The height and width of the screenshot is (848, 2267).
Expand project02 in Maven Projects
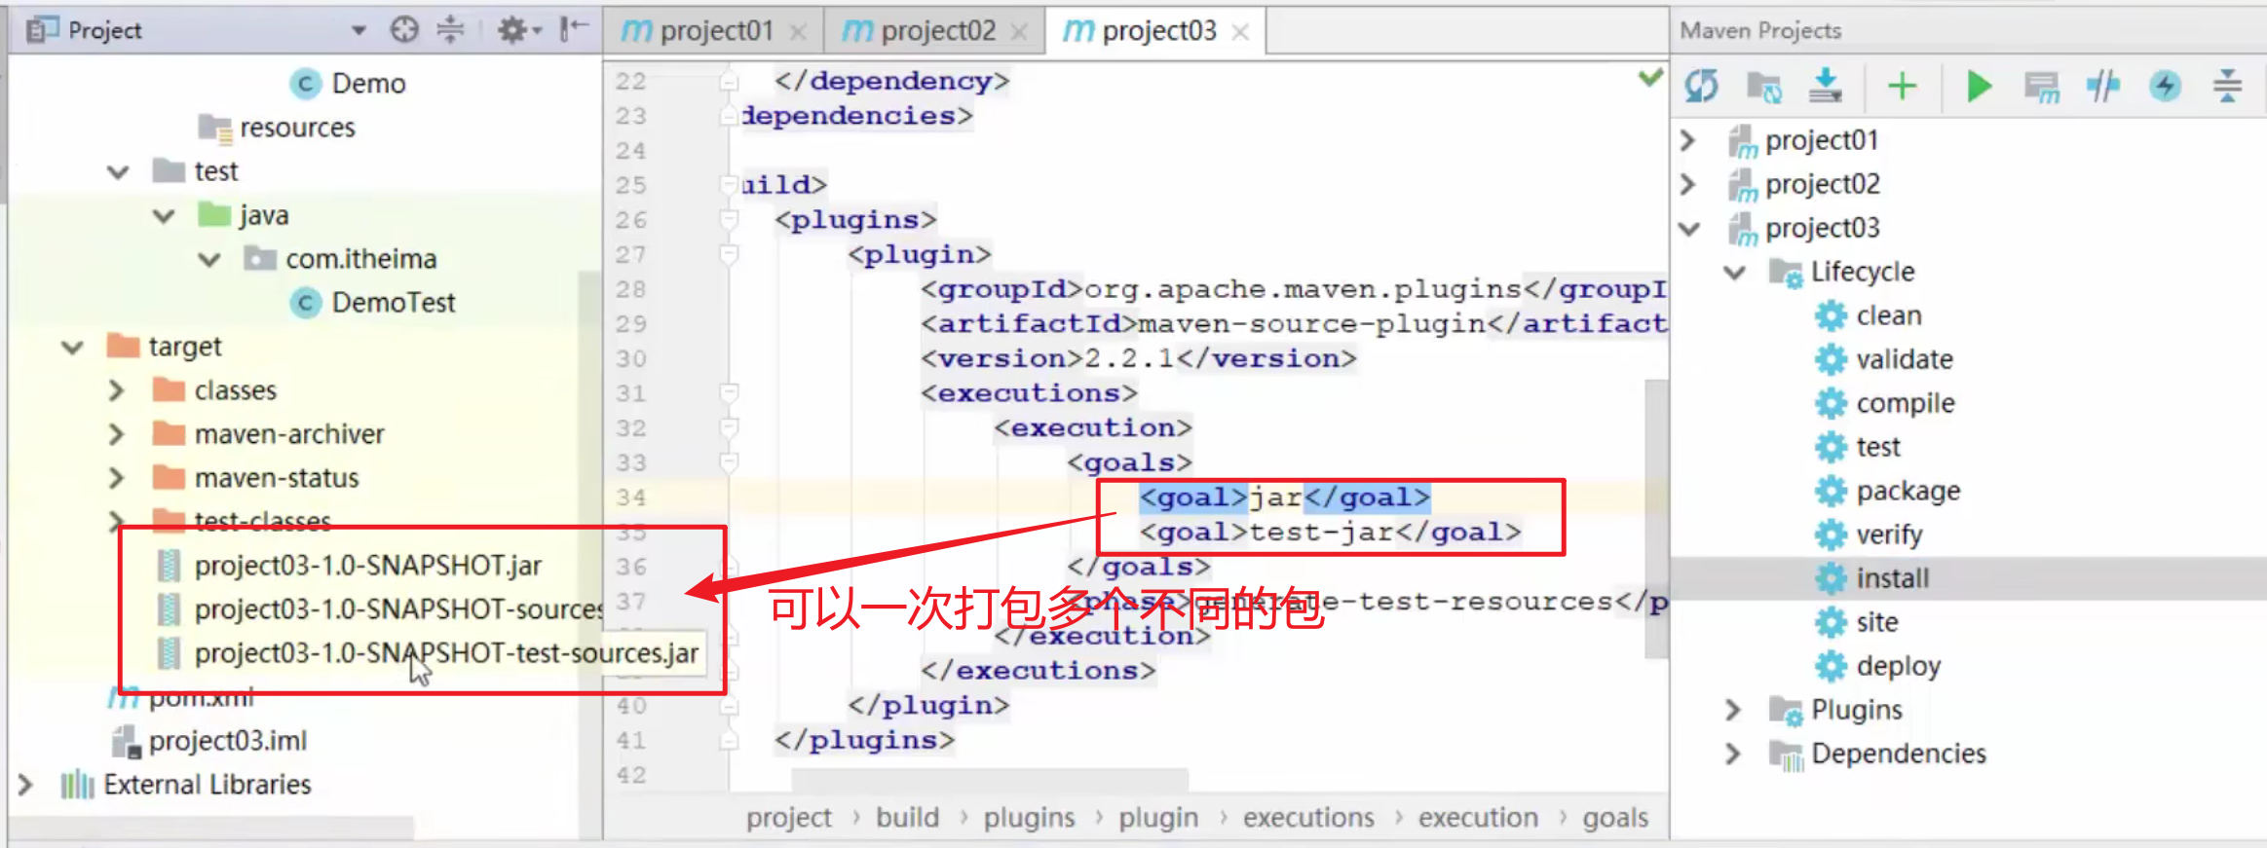[x=1688, y=184]
